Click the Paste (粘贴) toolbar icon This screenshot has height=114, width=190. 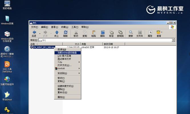pyautogui.click(x=94, y=32)
